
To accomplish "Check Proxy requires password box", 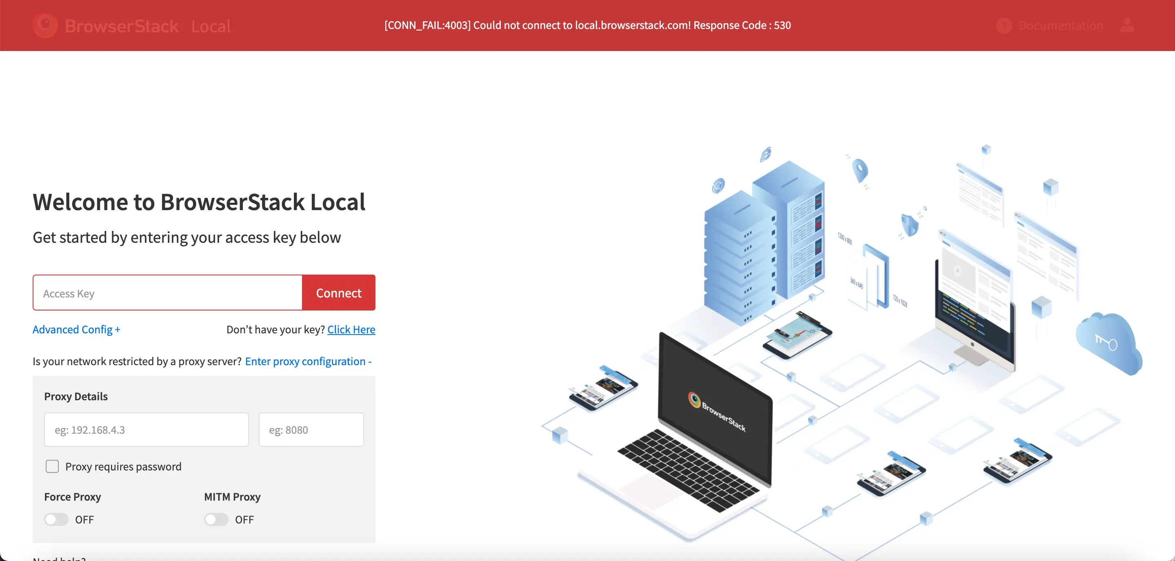I will pos(53,466).
